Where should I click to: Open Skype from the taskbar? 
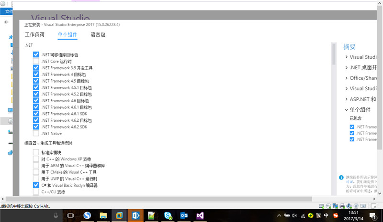tap(168, 215)
